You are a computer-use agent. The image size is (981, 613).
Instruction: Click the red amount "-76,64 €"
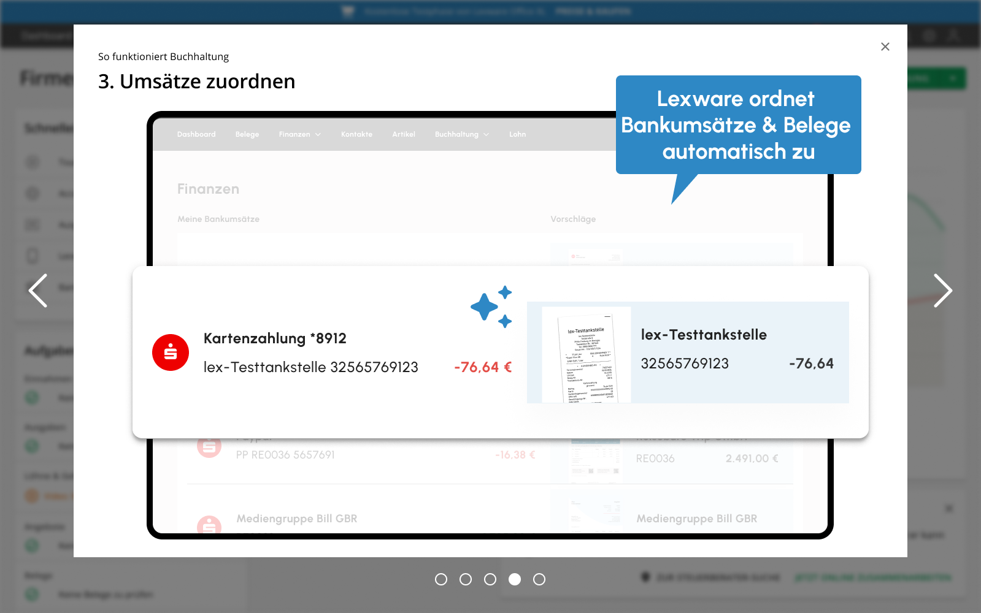point(483,367)
